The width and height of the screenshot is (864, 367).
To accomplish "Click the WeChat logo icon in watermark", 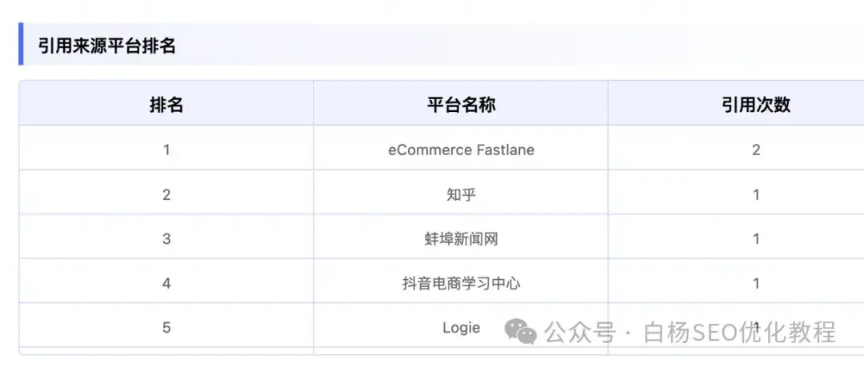I will (x=520, y=332).
